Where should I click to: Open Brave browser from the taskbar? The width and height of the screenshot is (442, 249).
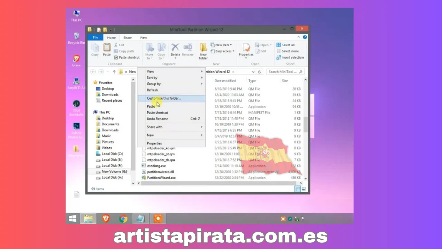click(x=106, y=219)
